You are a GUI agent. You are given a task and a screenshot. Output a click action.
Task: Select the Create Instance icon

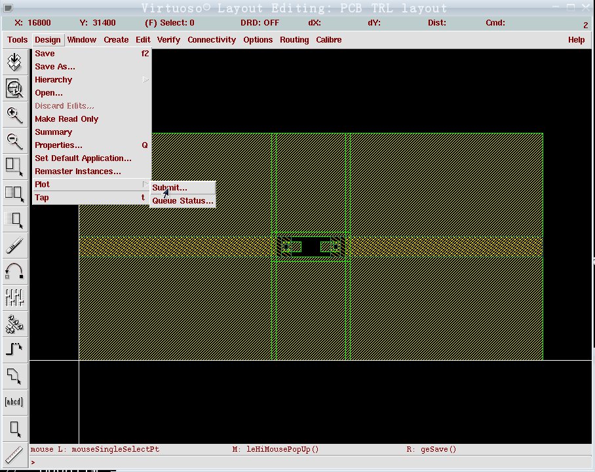coord(15,324)
